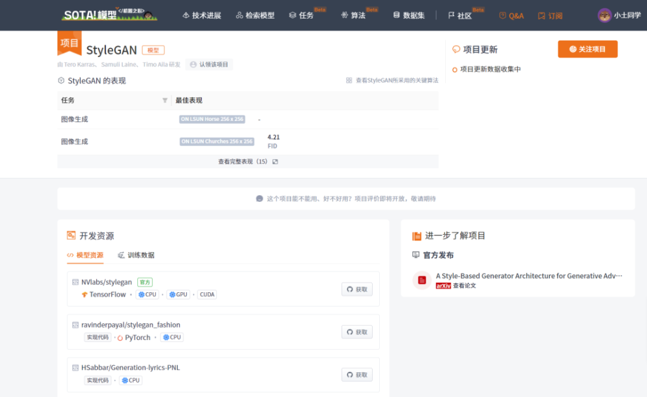The image size is (647, 397).
Task: Open the user avatar for 小土同学
Action: (x=604, y=16)
